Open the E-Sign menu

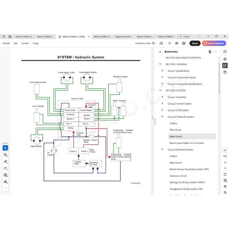36,43
